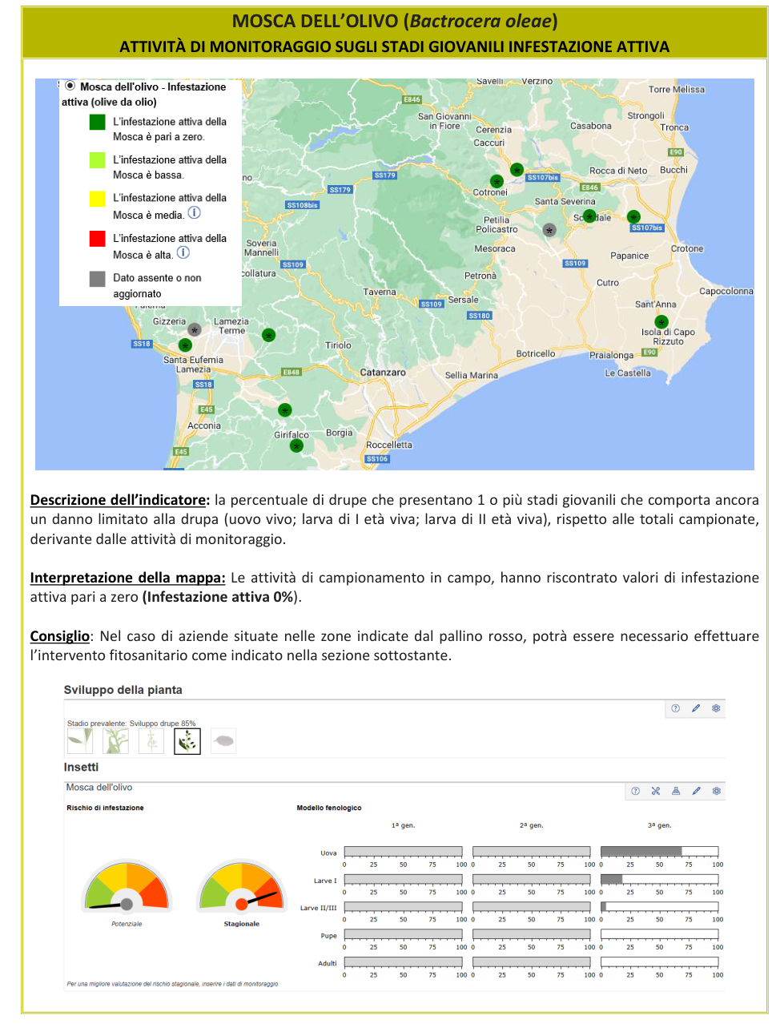Click the flask icon in Mosca dell'olivo panel
Viewport: 784px width, 1024px height.
(x=676, y=791)
